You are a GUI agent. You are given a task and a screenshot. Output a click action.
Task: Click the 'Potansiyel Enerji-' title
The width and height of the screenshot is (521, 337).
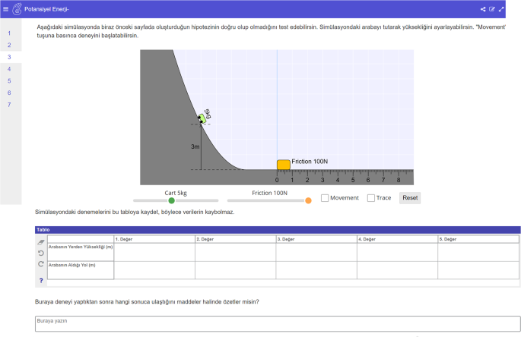pyautogui.click(x=46, y=9)
